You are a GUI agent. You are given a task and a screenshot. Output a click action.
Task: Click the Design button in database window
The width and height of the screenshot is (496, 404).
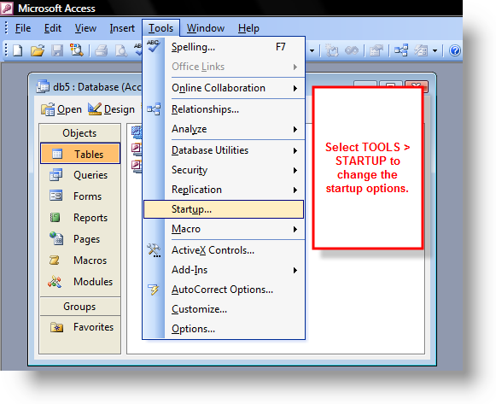[x=111, y=109]
